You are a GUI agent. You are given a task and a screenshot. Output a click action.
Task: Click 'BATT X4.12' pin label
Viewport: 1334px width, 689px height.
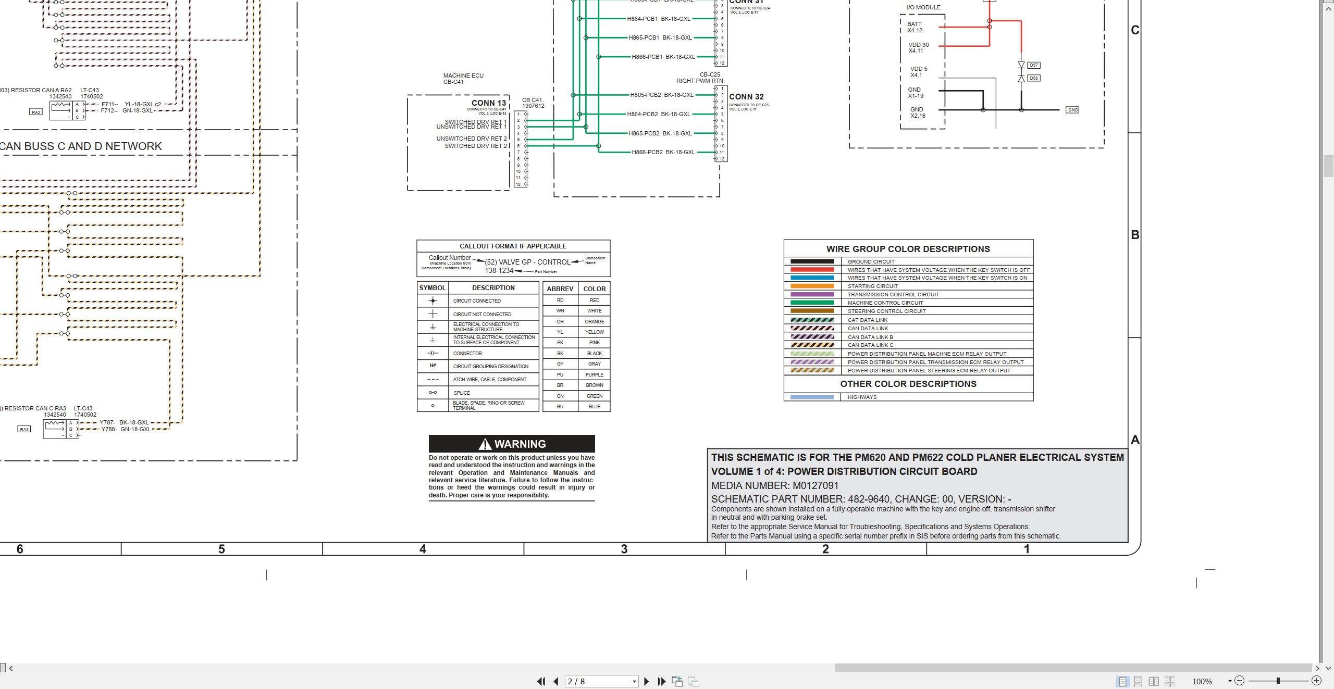(915, 27)
